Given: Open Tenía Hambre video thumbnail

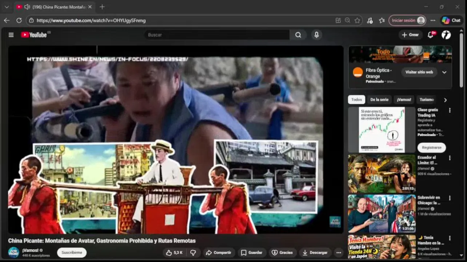Looking at the screenshot, I should [382, 247].
